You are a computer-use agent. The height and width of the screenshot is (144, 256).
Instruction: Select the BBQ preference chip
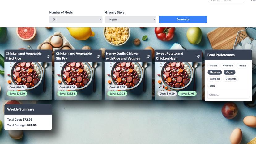point(212,86)
